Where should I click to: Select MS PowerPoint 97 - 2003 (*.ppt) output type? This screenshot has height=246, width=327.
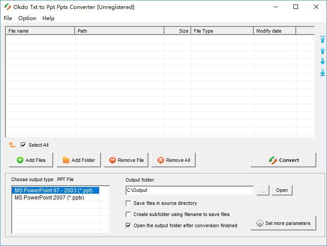pos(55,191)
